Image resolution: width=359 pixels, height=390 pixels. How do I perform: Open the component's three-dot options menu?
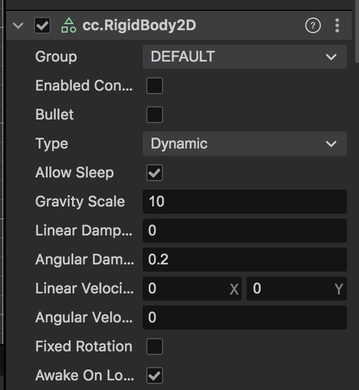(337, 25)
